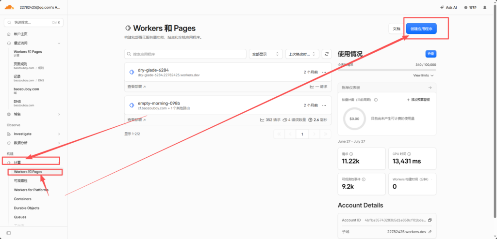Select page 1 in pagination
Screen dimensions: 497x239
tap(302, 134)
